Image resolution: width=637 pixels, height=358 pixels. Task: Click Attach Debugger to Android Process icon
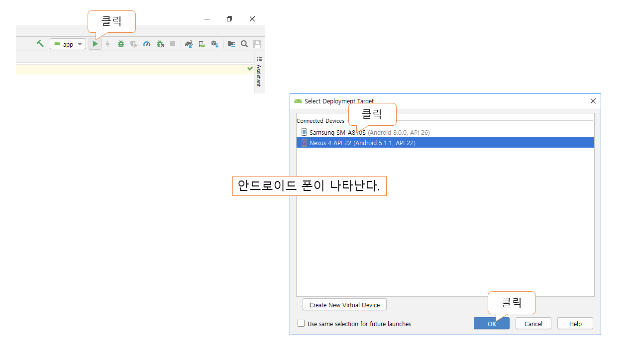pos(160,44)
